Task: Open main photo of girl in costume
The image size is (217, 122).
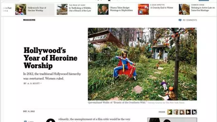Action: pyautogui.click(x=142, y=64)
